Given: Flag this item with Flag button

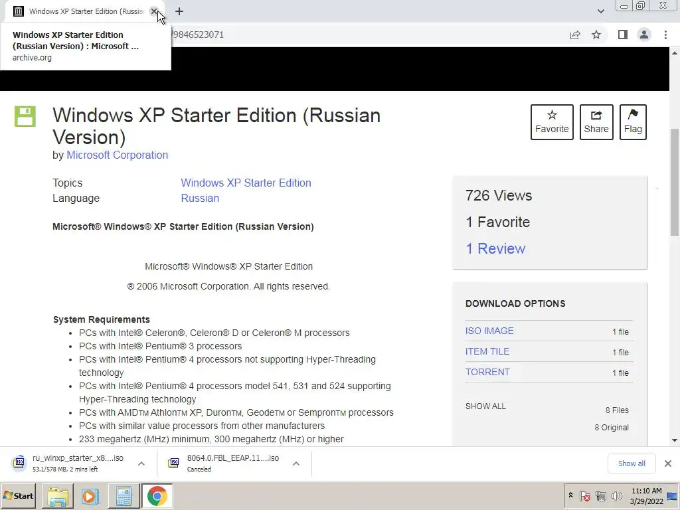Looking at the screenshot, I should coord(633,122).
